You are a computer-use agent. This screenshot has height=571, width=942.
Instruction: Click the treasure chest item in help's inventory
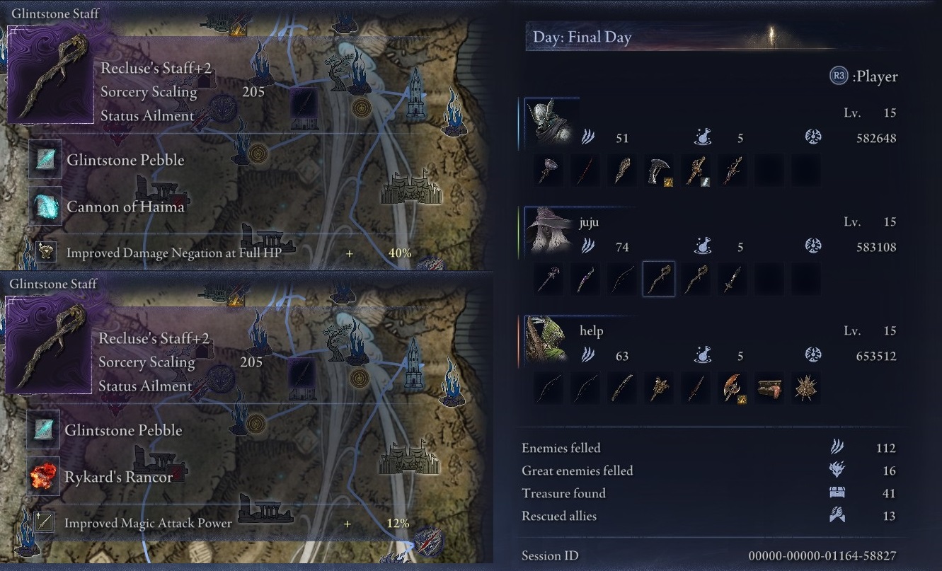click(x=769, y=388)
